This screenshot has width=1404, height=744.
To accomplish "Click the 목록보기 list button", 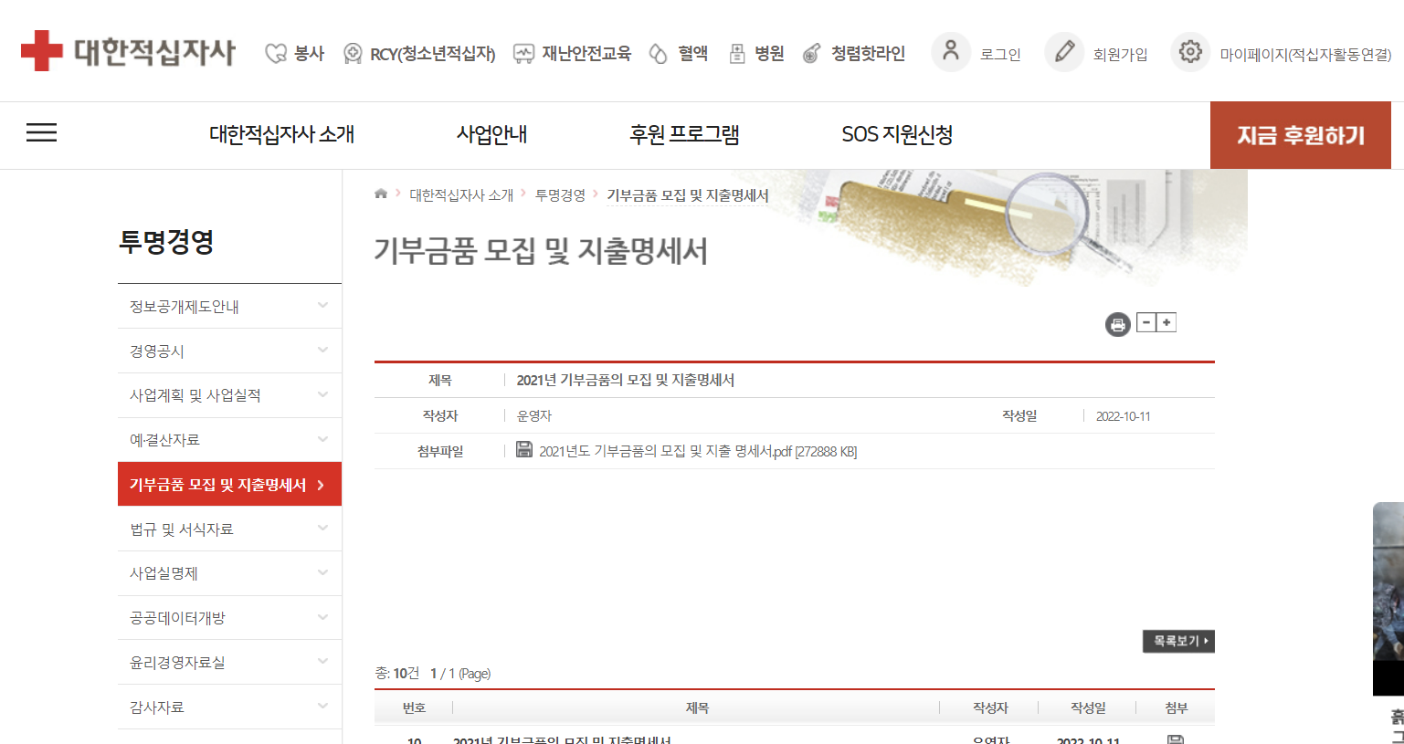I will 1177,641.
